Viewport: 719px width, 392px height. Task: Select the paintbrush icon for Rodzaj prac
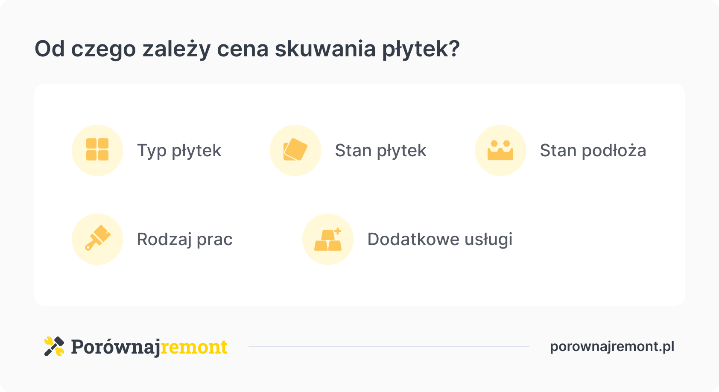tap(98, 238)
